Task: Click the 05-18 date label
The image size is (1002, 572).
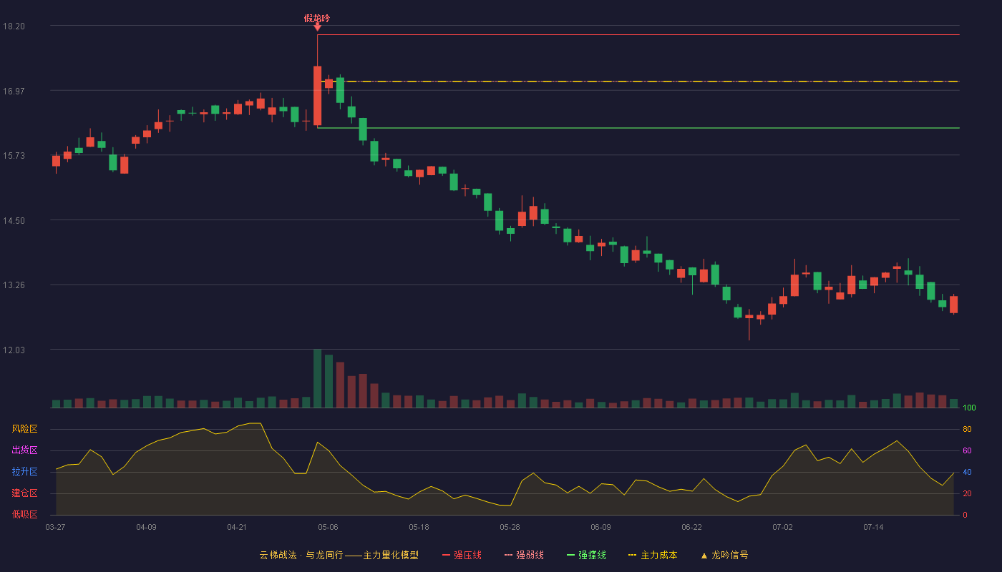Action: (419, 527)
